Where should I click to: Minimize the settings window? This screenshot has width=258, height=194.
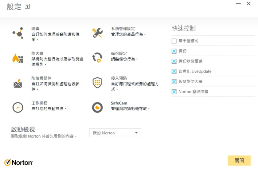238,4
